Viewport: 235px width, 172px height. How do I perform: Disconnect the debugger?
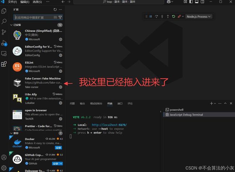pyautogui.click(x=179, y=16)
